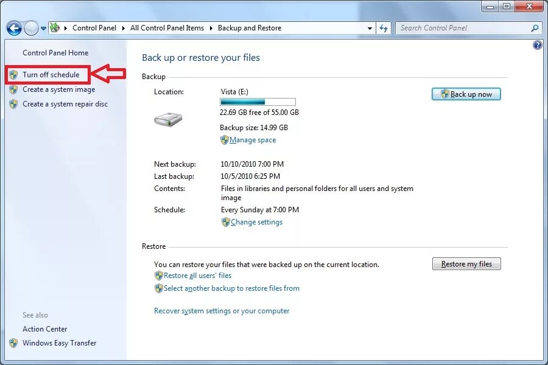Click shield icon beside Restore all users' files
Screen dimensions: 548x365
159,276
